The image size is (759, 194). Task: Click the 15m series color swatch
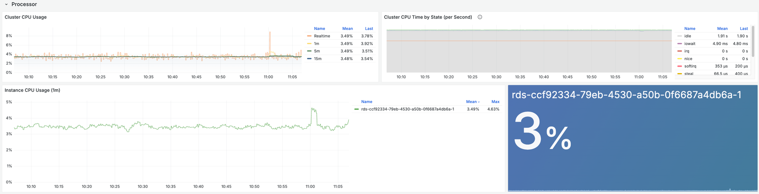click(x=309, y=59)
